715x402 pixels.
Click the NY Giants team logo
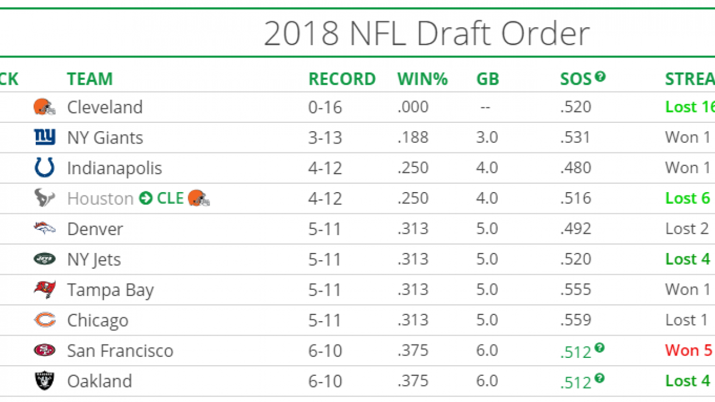click(44, 137)
